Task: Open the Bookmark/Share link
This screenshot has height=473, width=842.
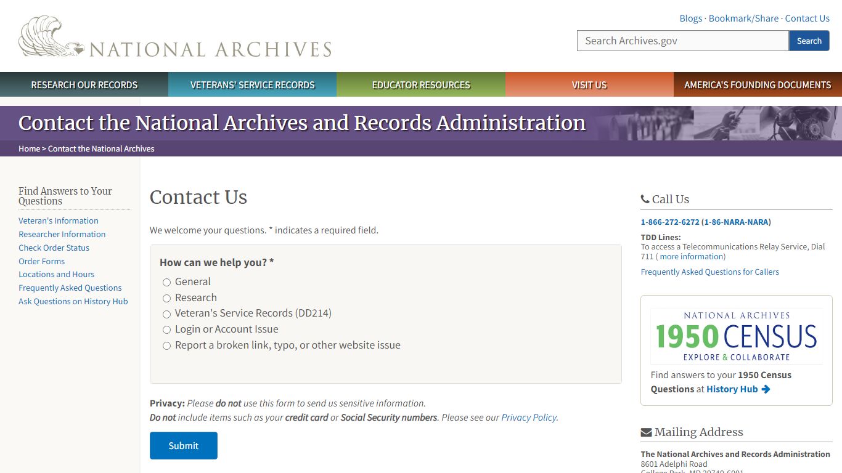Action: [x=743, y=18]
